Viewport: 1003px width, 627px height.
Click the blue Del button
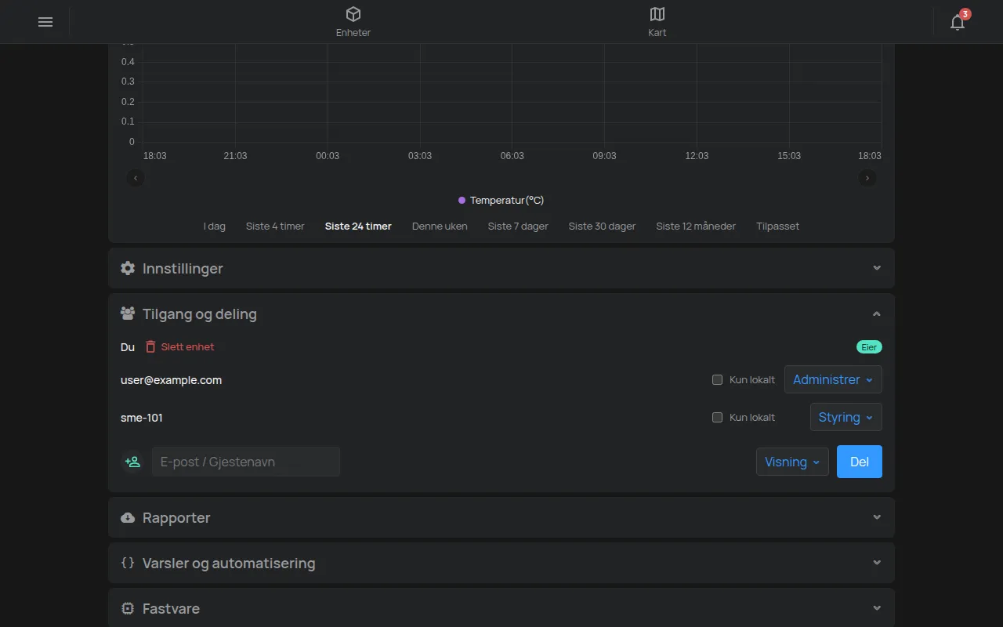[x=860, y=462]
